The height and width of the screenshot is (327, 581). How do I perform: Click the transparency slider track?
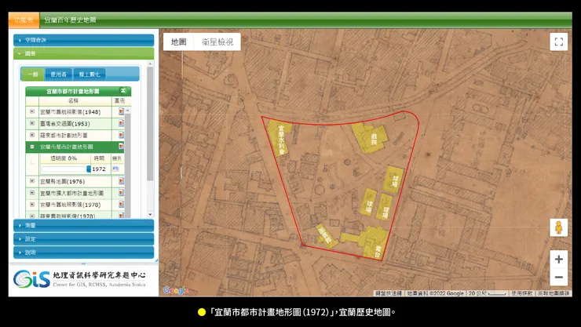(64, 169)
